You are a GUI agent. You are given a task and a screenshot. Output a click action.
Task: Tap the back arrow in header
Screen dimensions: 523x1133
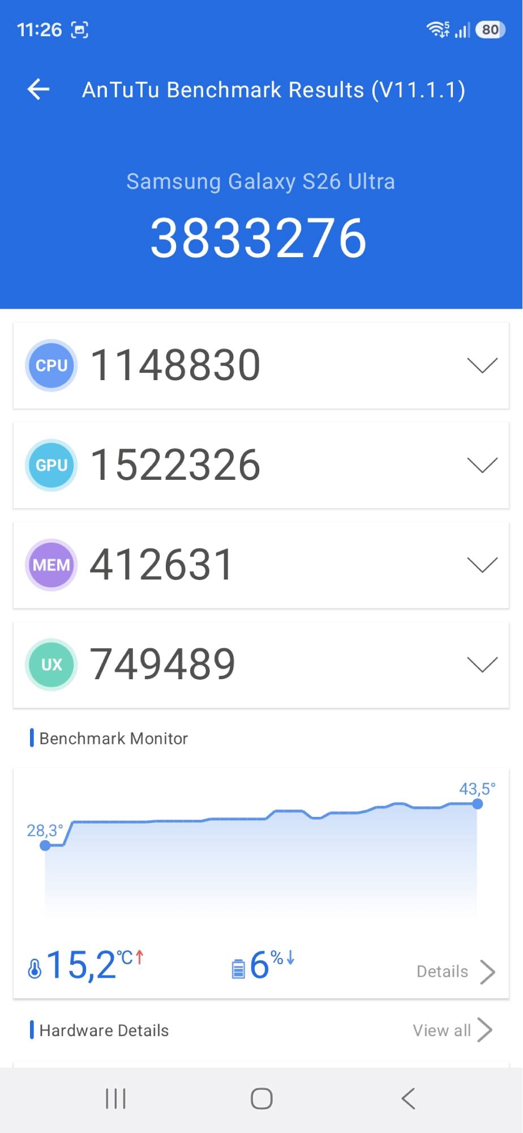(38, 90)
